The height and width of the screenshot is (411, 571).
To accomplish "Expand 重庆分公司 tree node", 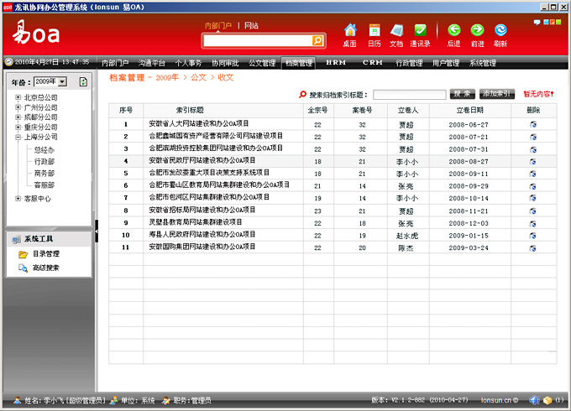I will pos(18,127).
